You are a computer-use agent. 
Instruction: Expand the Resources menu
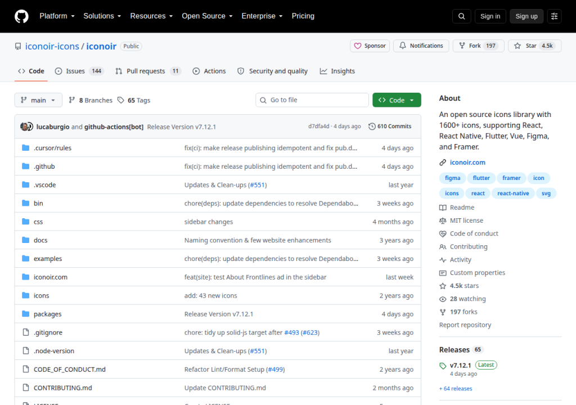151,16
